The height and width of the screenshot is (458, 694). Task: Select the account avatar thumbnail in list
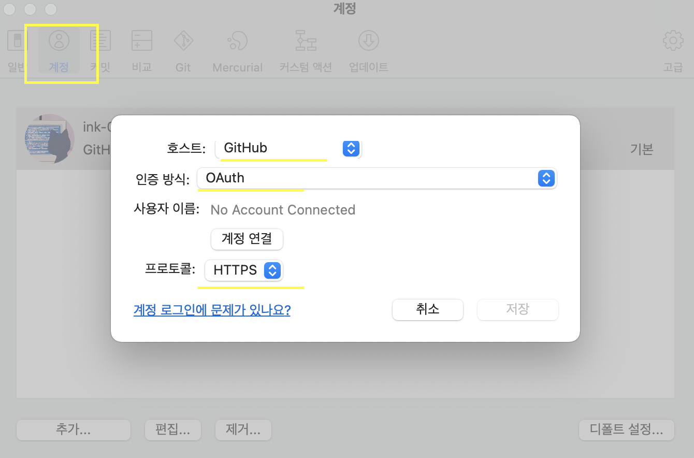[x=50, y=139]
